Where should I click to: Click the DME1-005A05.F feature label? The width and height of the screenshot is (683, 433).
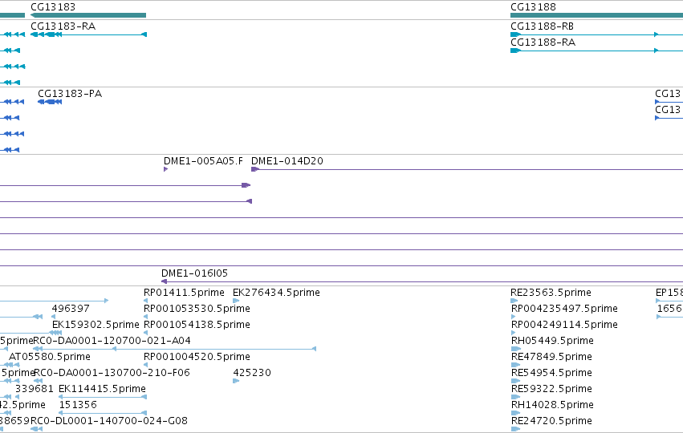click(203, 161)
